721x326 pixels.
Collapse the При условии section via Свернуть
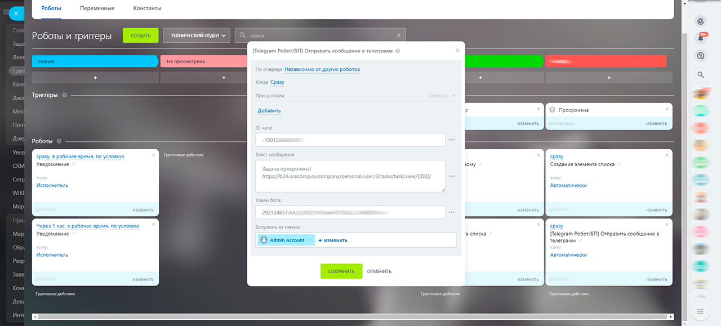(442, 96)
